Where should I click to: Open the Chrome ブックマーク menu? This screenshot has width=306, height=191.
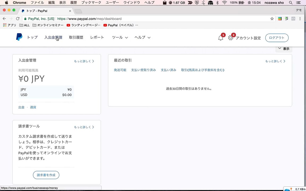pos(91,3)
